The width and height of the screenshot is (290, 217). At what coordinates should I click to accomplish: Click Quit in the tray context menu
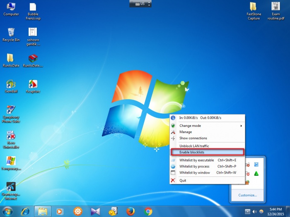coord(183,180)
